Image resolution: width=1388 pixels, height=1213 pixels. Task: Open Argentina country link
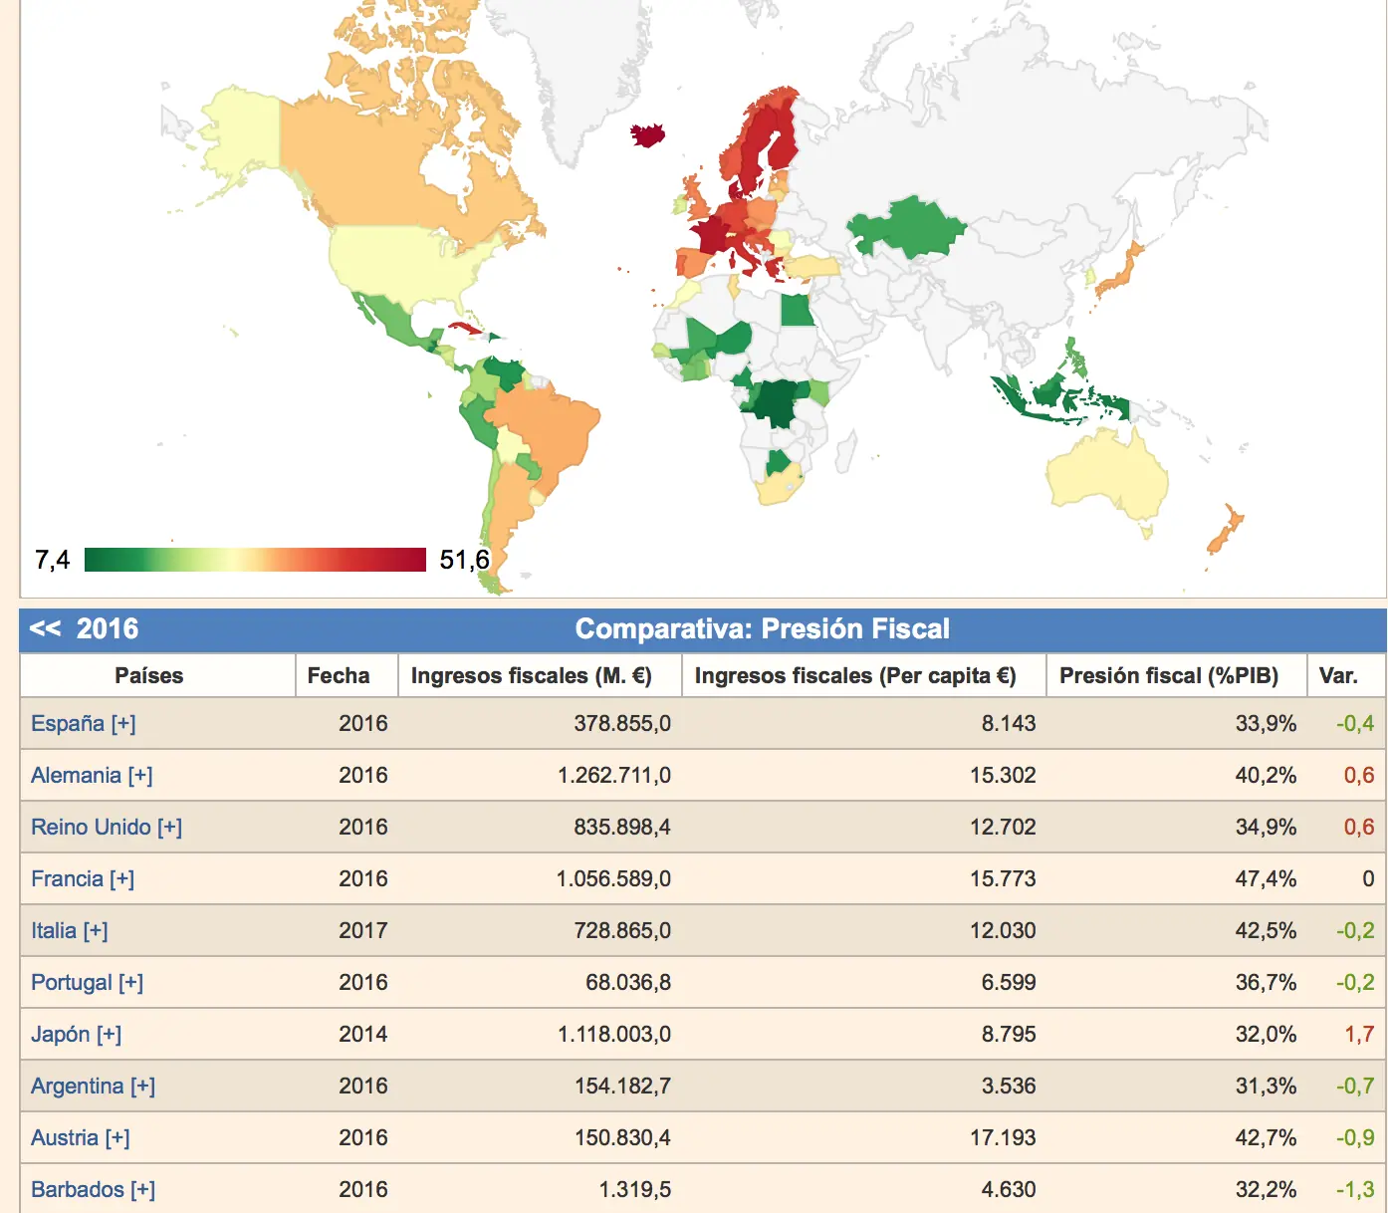78,1086
